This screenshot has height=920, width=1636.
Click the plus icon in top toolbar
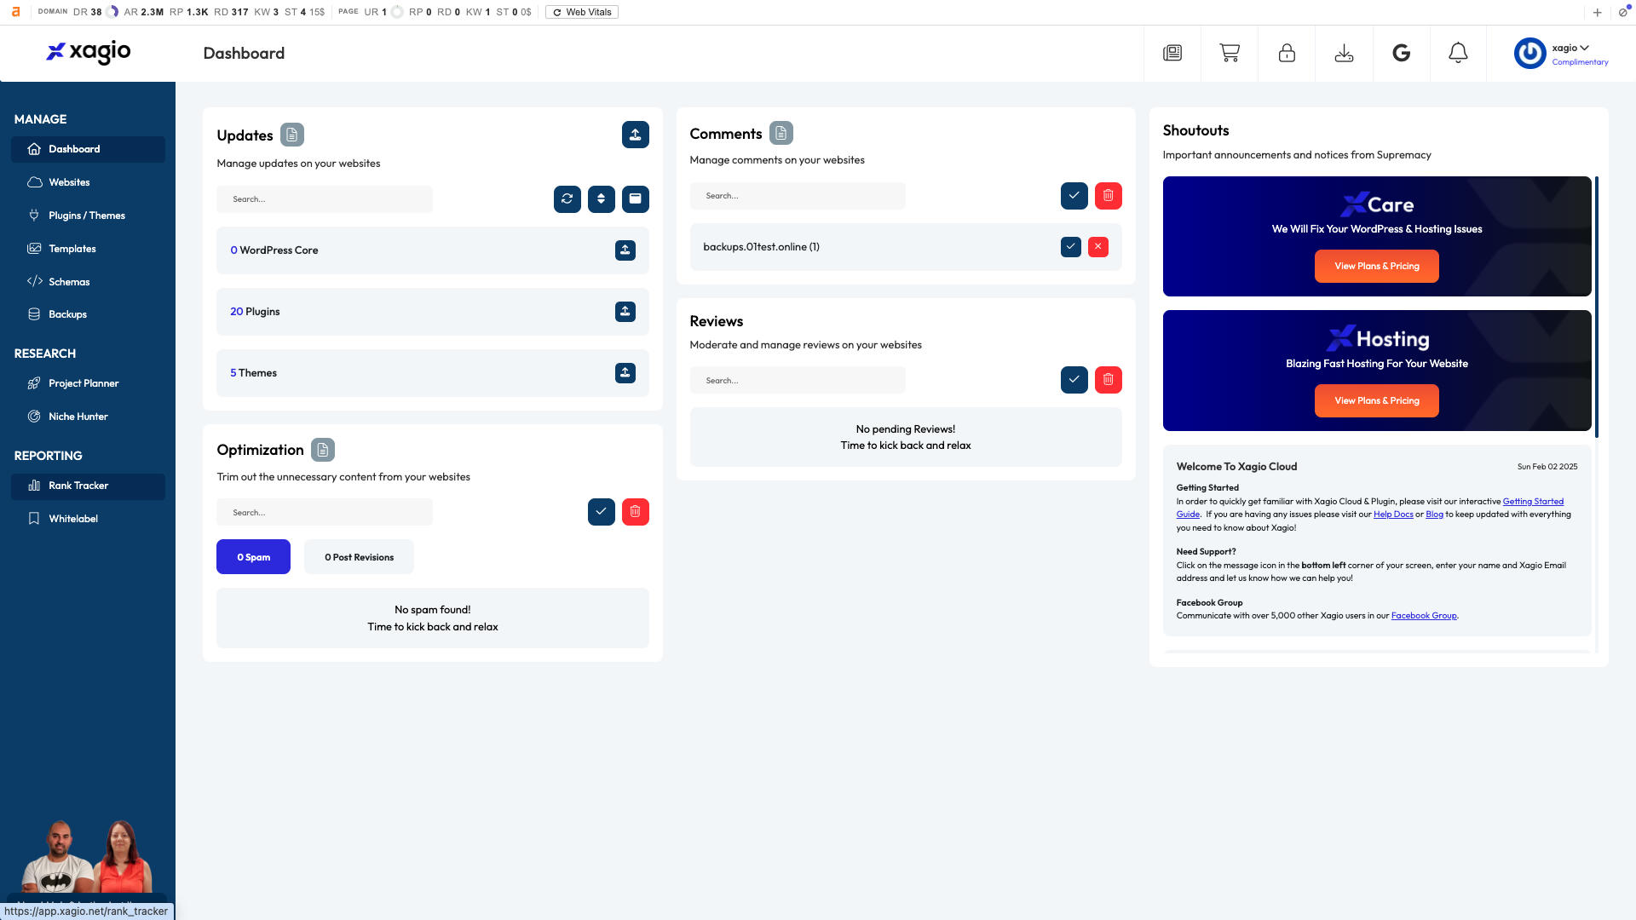(x=1598, y=12)
